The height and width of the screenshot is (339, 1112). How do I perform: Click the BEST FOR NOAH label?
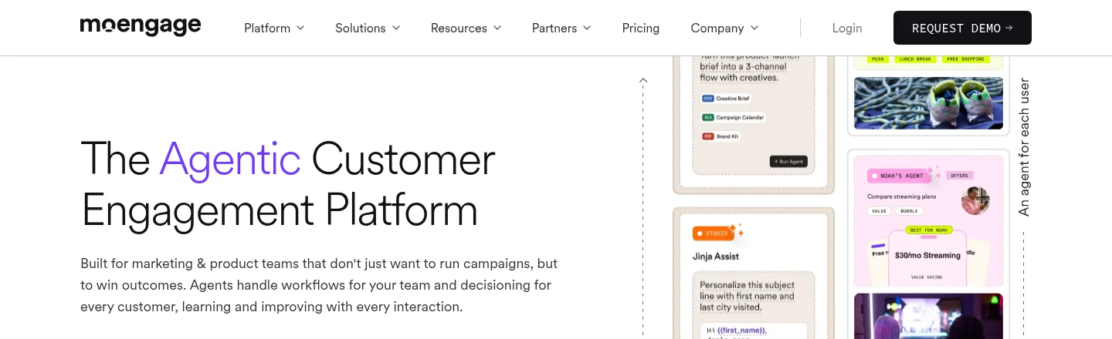coord(927,230)
